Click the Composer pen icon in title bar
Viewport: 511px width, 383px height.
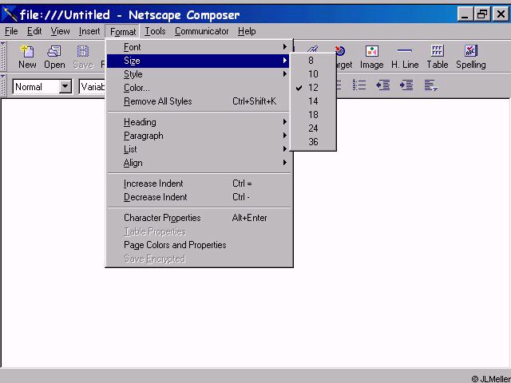10,14
